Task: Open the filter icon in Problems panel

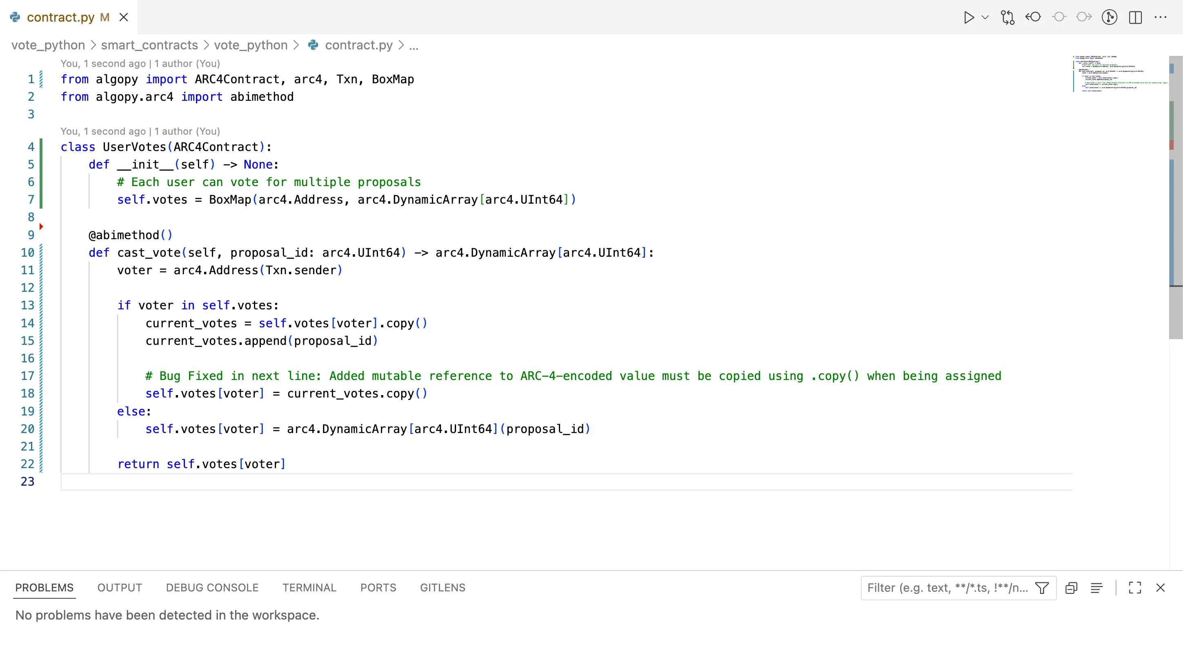Action: (x=1042, y=588)
